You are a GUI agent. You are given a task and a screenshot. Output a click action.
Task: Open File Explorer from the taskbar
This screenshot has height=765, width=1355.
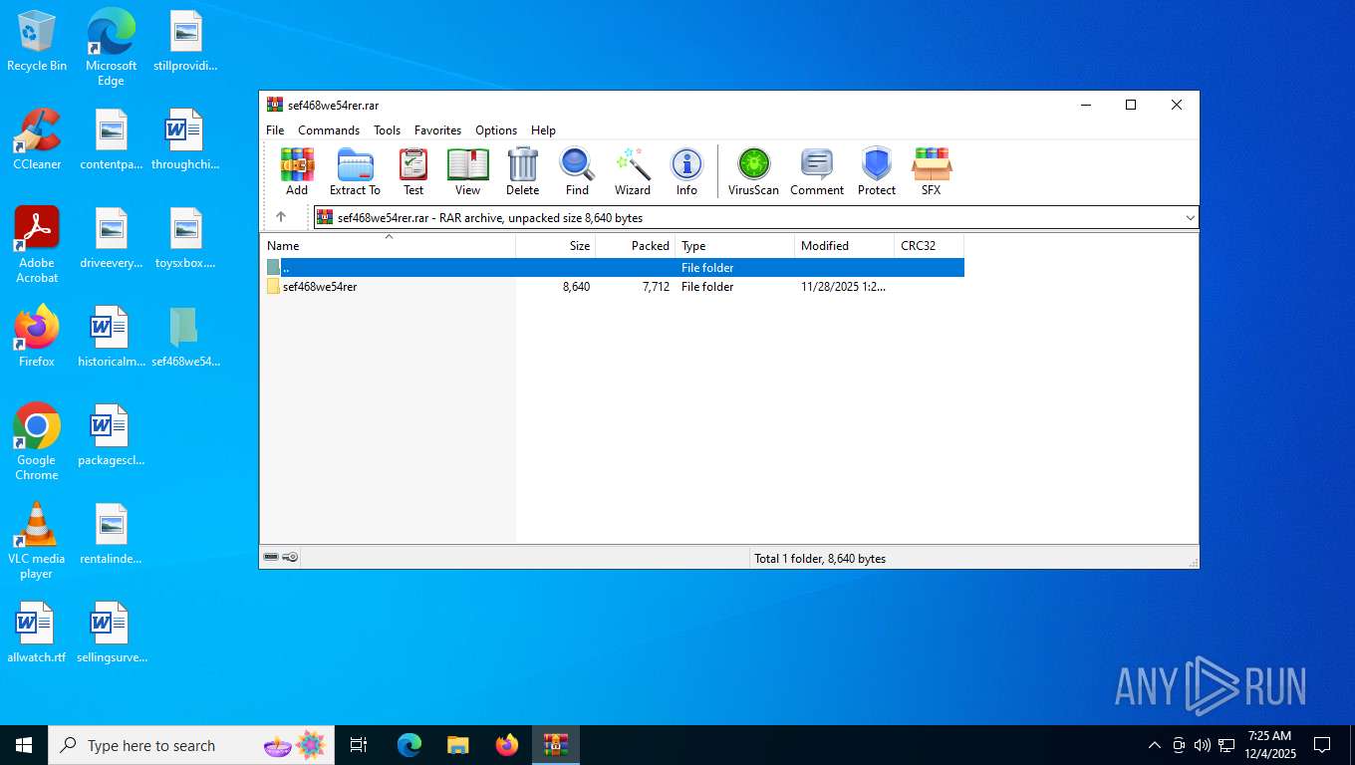click(457, 745)
